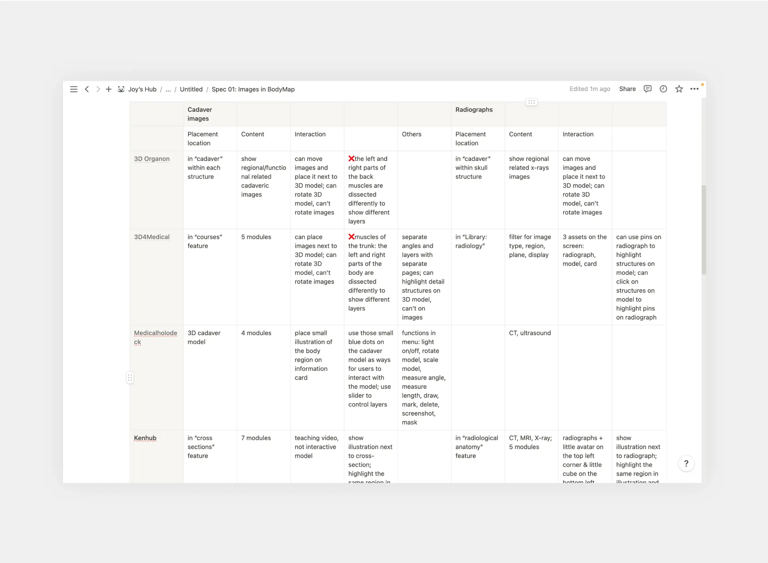The width and height of the screenshot is (768, 563).
Task: Open the column drag handle above the table
Action: pyautogui.click(x=531, y=102)
